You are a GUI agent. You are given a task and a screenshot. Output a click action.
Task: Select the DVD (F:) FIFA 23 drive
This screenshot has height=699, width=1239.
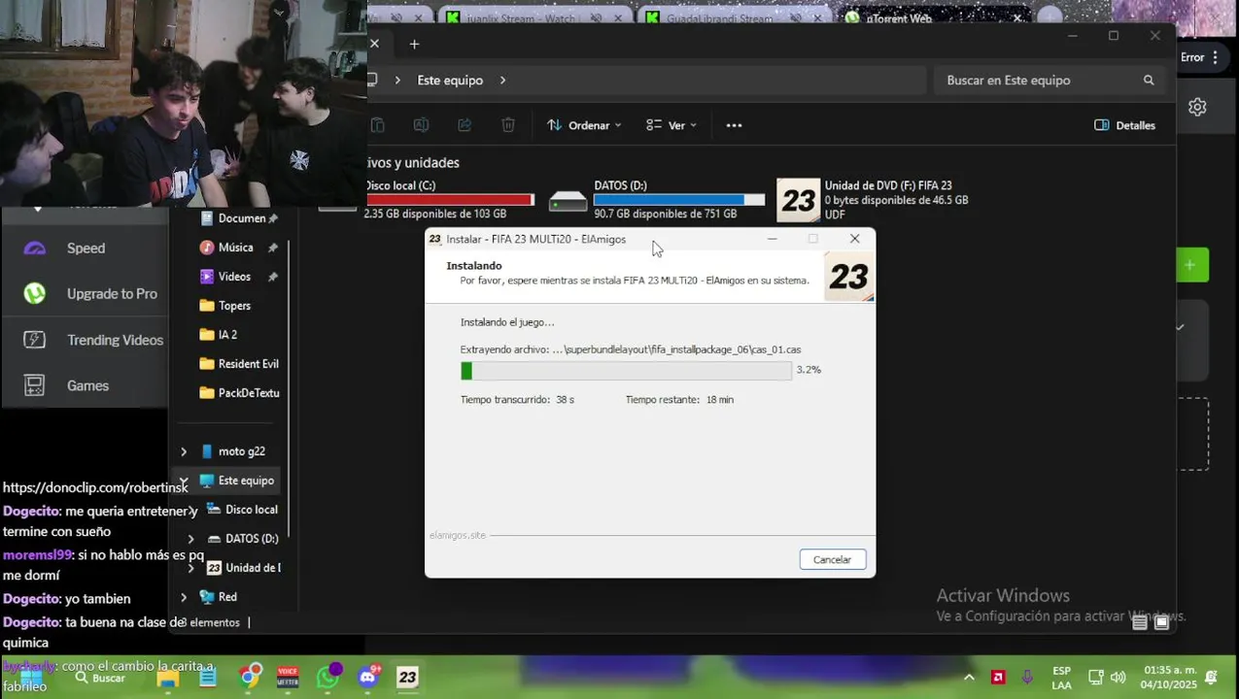point(873,199)
